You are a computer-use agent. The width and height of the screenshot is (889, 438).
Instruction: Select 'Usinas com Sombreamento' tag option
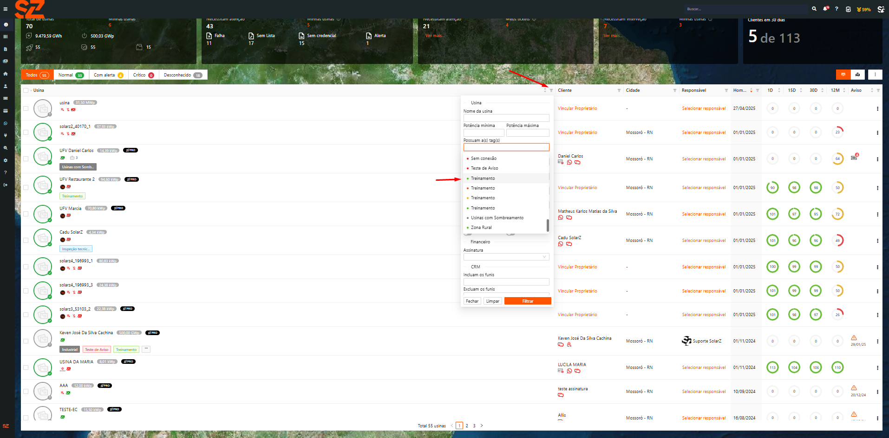pos(497,218)
